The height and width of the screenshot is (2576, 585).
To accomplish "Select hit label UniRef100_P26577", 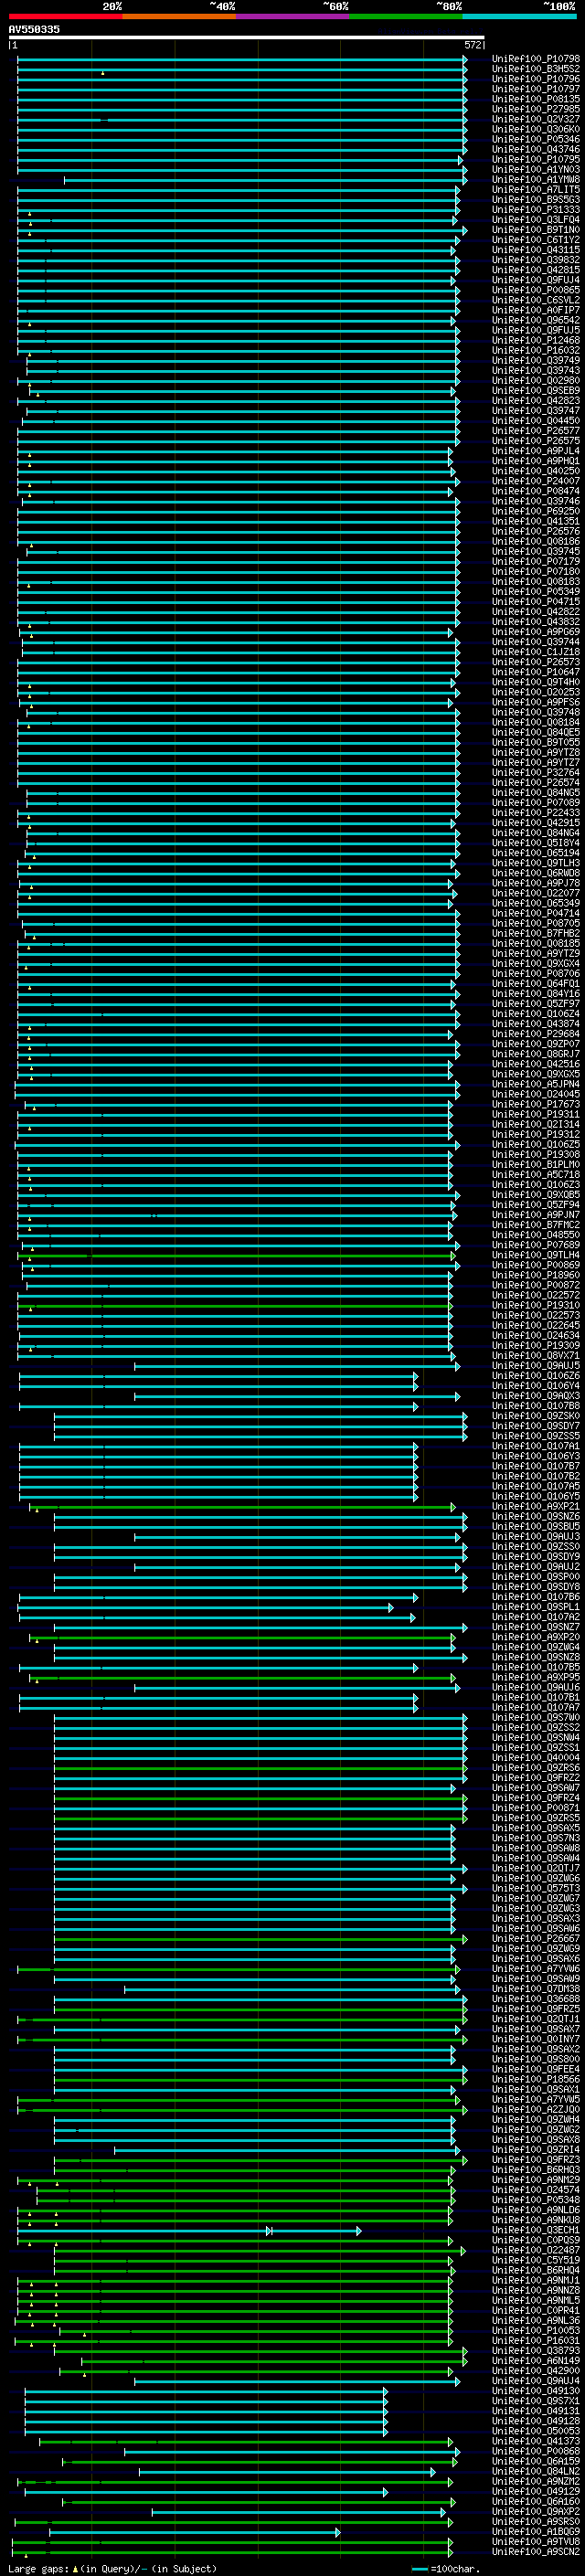I will click(536, 431).
